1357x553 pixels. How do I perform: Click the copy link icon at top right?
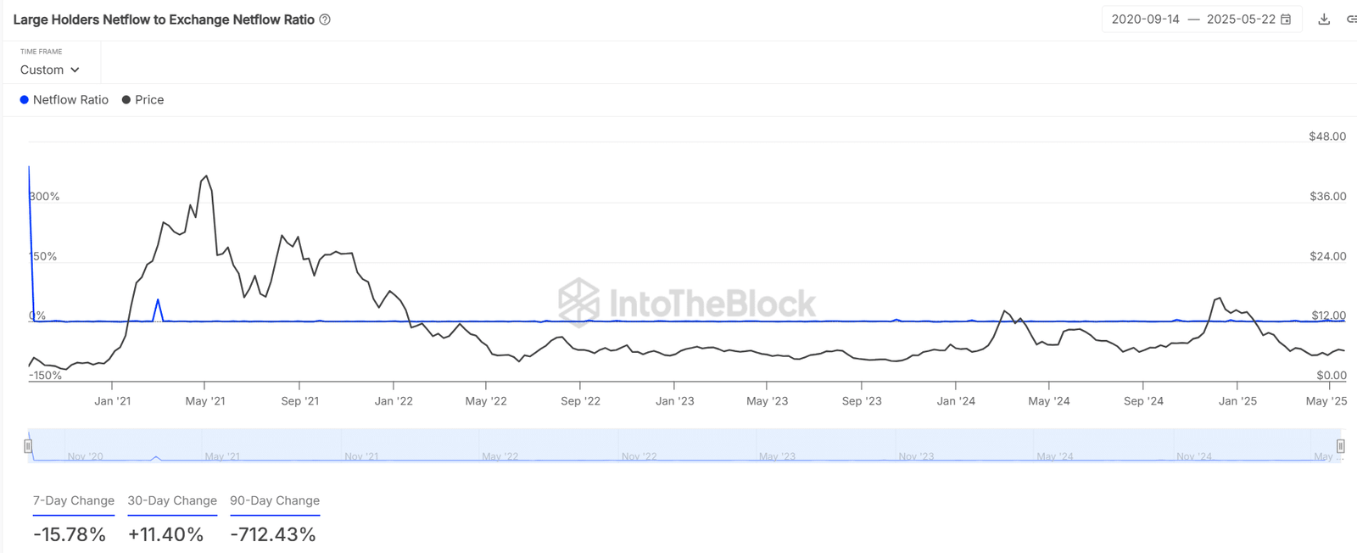[1351, 20]
